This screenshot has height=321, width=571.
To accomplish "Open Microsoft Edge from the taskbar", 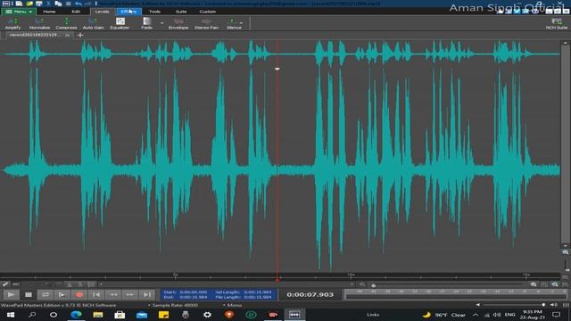I will (x=76, y=315).
